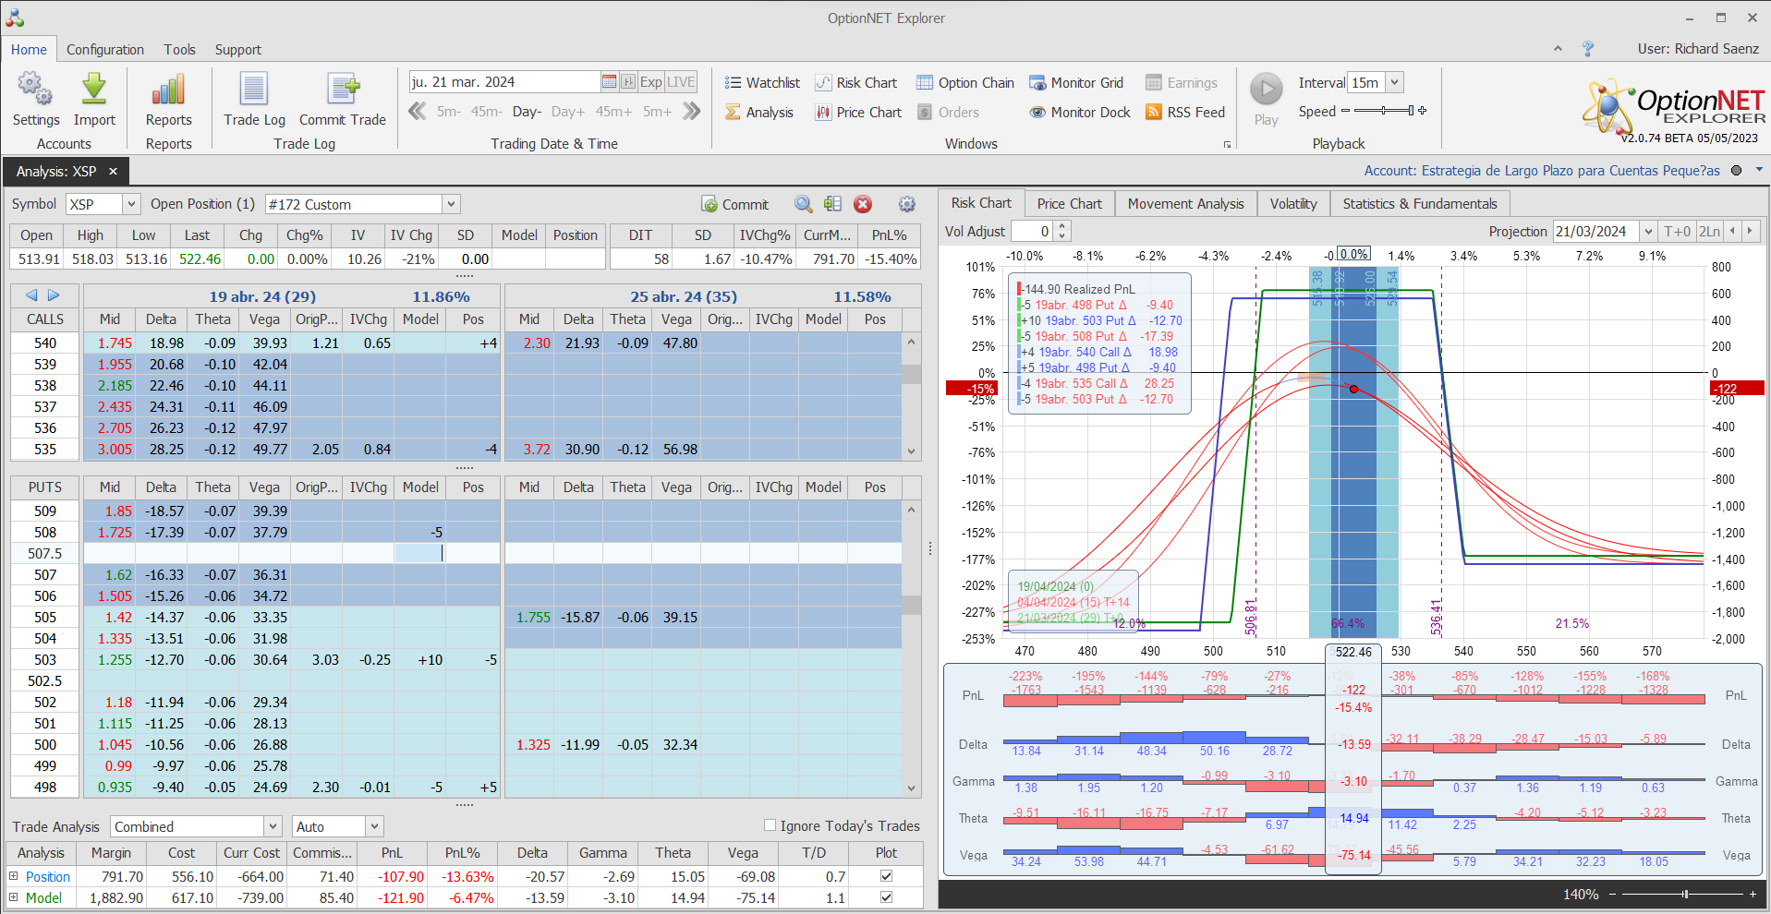The width and height of the screenshot is (1771, 914).
Task: Click the Commit button
Action: [x=735, y=204]
